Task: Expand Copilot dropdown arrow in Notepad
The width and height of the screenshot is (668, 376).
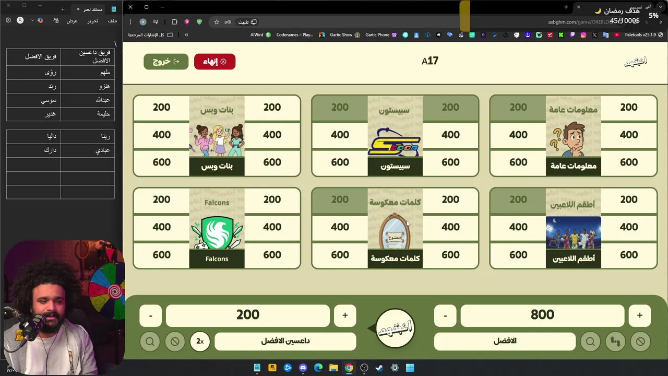Action: click(x=32, y=20)
